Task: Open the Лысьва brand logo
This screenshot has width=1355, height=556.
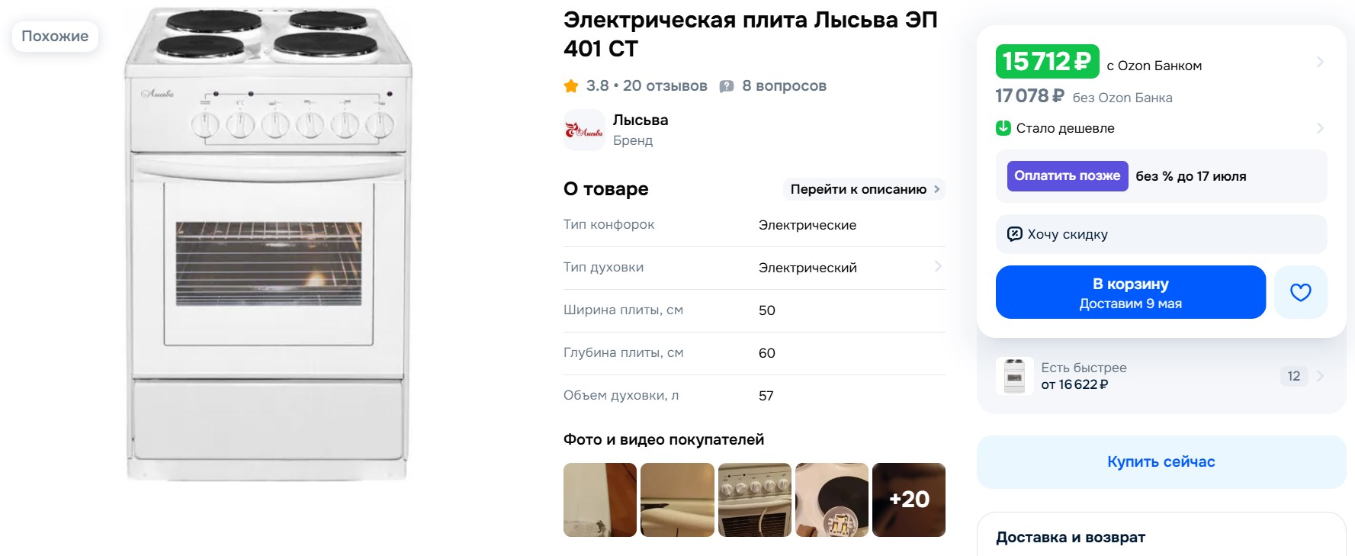Action: point(584,130)
